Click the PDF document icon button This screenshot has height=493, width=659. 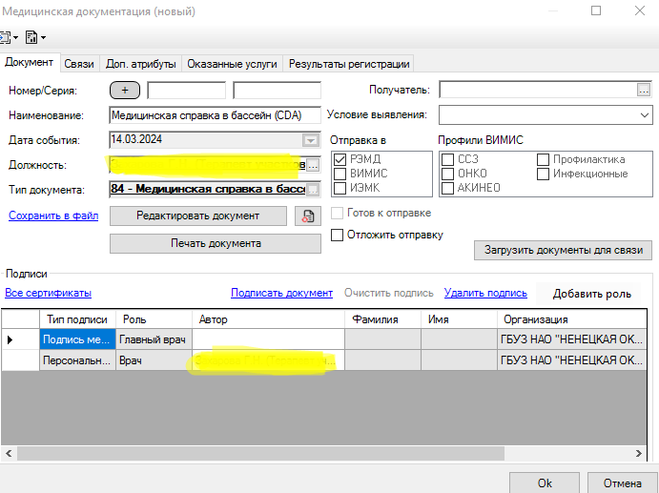coord(308,216)
